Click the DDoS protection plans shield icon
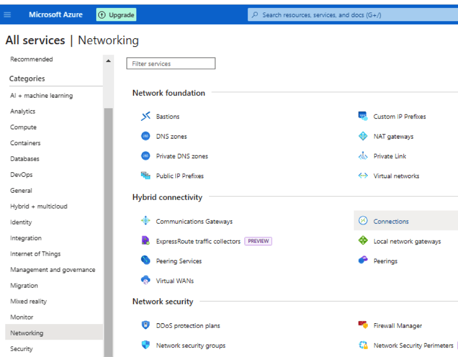The height and width of the screenshot is (357, 458). coord(146,325)
